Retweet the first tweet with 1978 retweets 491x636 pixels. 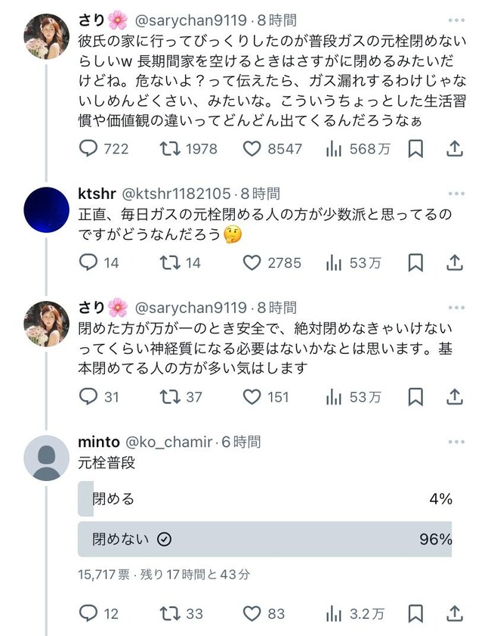tap(170, 150)
